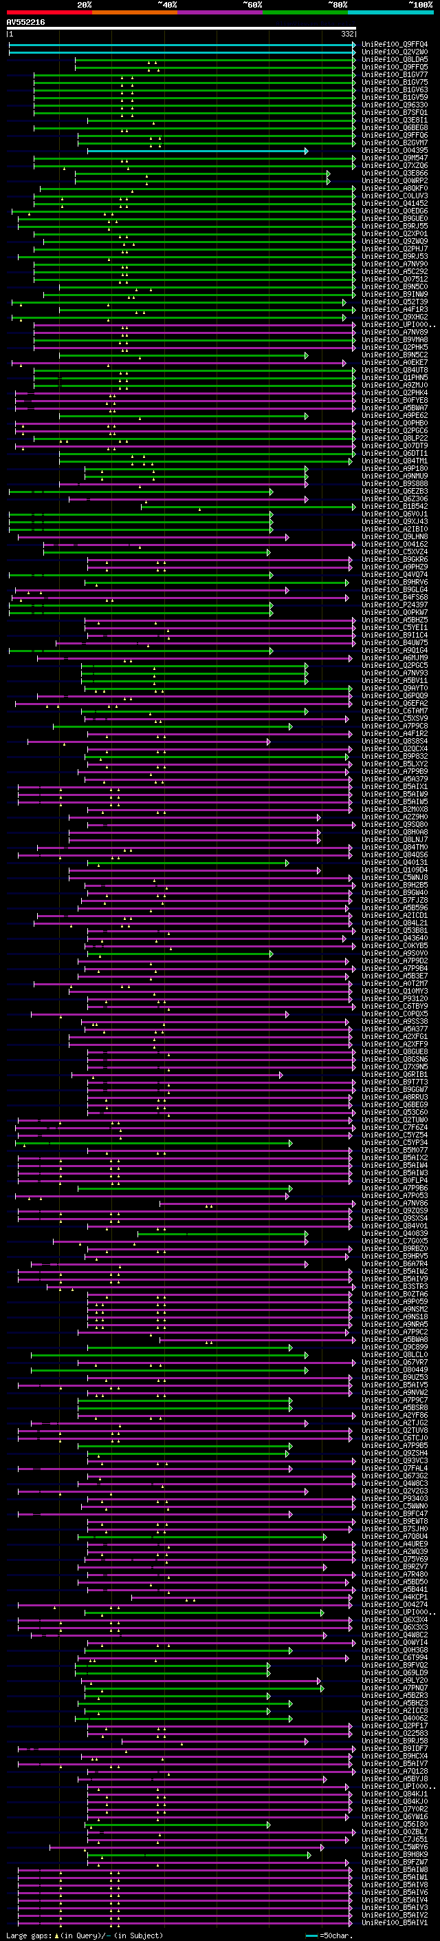440x1941 pixels.
Task: Select label UniRef100_P24397
Action: point(395,605)
